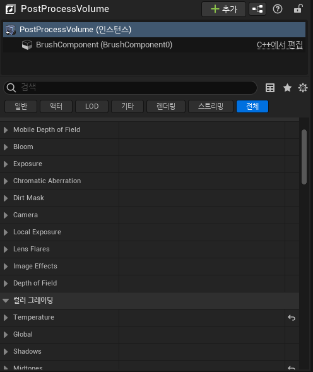Screen dimensions: 313x372
Task: Click the BrushComponent cube icon
Action: (x=27, y=45)
